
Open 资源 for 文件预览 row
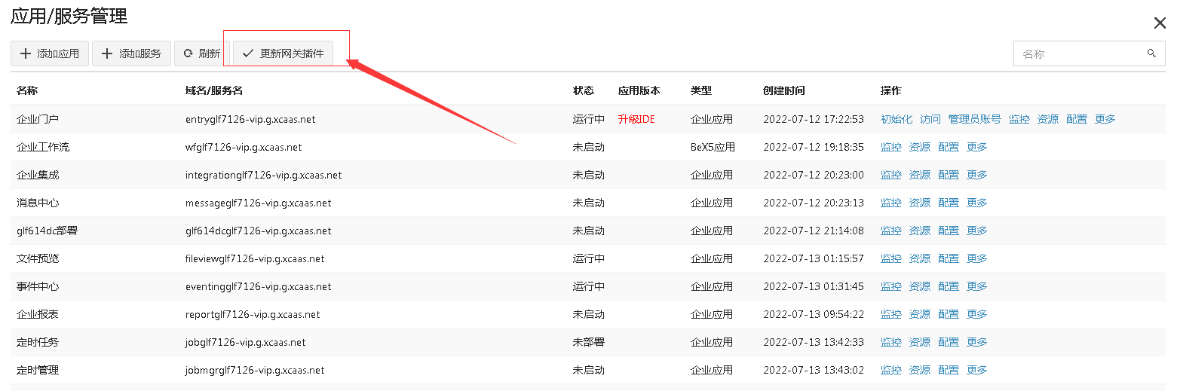coord(919,258)
